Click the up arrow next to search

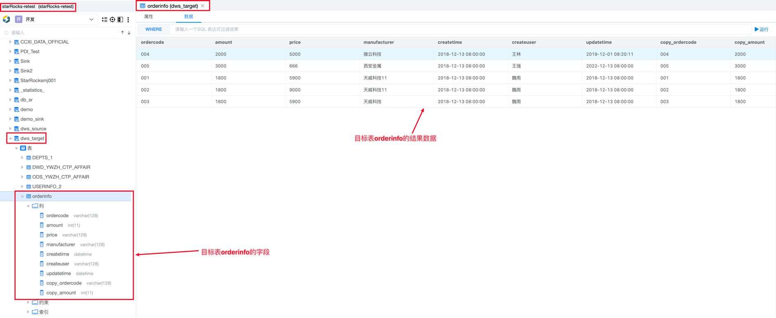[x=122, y=33]
